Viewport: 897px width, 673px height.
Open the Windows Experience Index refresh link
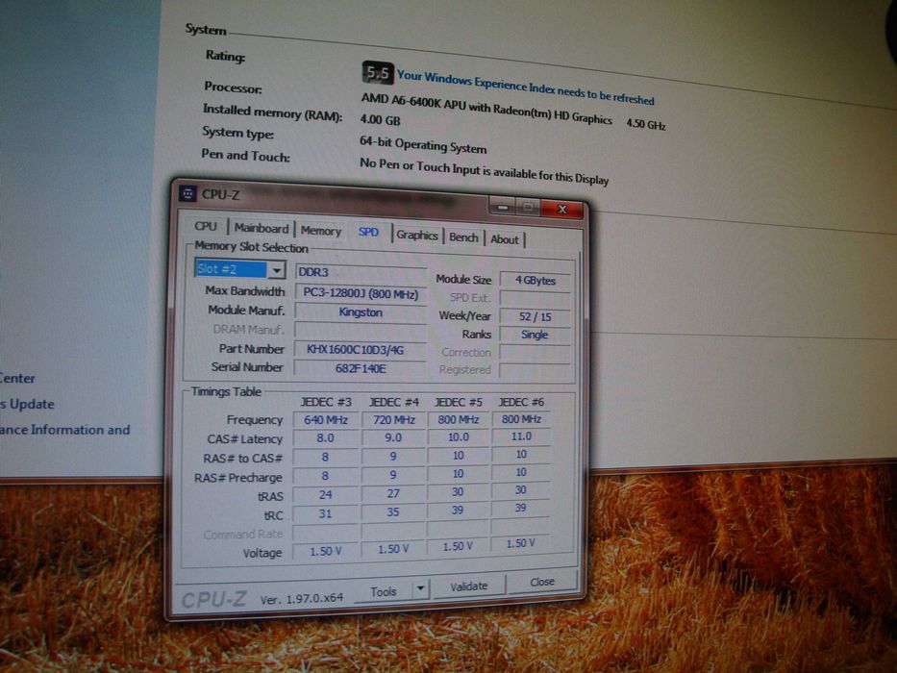point(525,87)
